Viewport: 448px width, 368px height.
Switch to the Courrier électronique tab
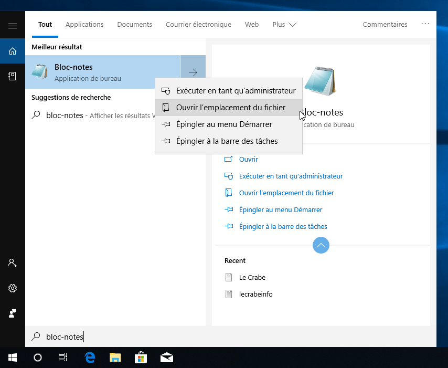point(198,25)
